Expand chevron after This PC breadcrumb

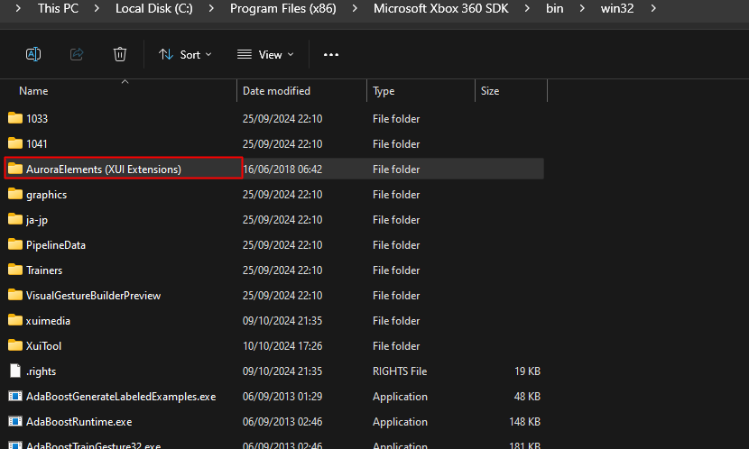coord(97,9)
